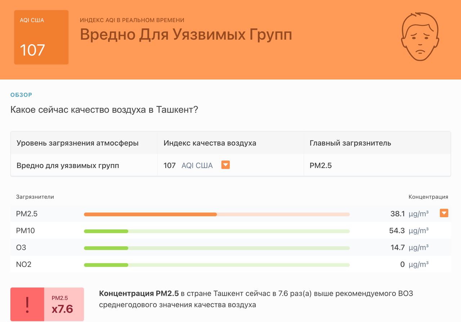Expand the PM2.5 concentration dropdown arrow
This screenshot has height=322, width=461.
[444, 213]
